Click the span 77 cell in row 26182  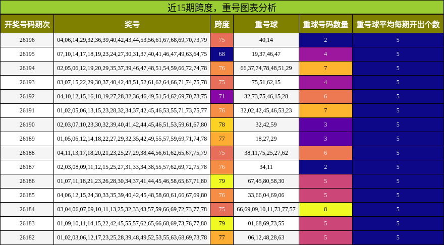click(221, 237)
